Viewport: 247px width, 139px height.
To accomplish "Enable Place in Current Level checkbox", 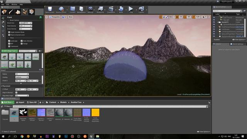I will [9, 35].
